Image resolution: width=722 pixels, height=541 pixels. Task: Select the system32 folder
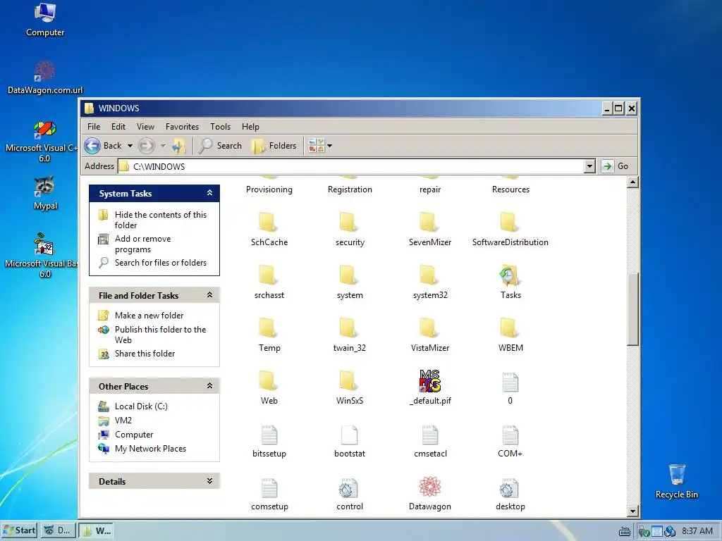(x=429, y=282)
